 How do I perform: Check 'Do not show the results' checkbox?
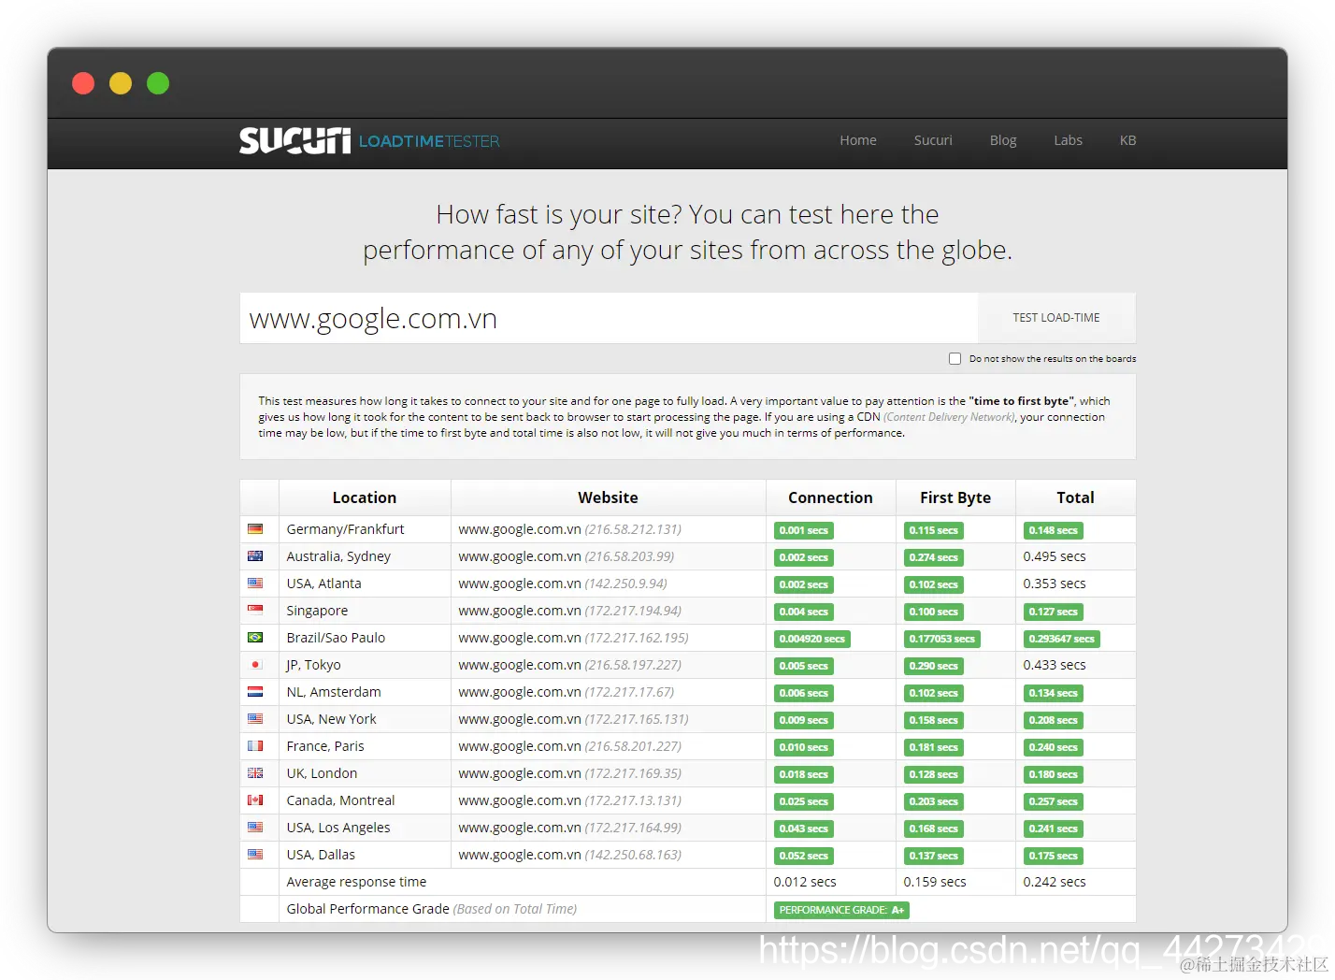(x=955, y=359)
